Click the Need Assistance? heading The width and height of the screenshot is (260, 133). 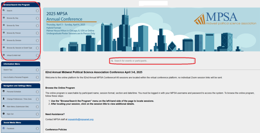tap(55, 114)
